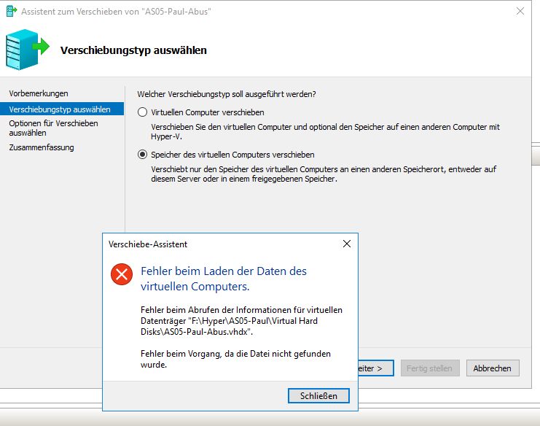Open Optionen für Verschieben auswählen step

pyautogui.click(x=53, y=128)
